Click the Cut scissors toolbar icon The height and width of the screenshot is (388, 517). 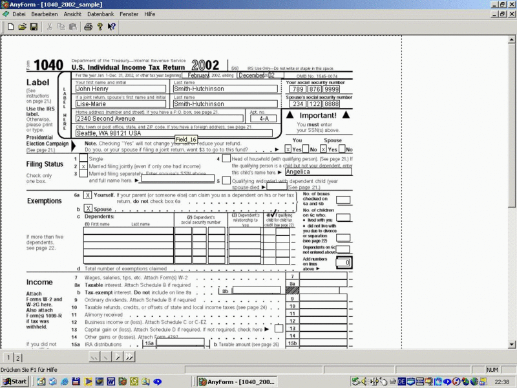[50, 27]
